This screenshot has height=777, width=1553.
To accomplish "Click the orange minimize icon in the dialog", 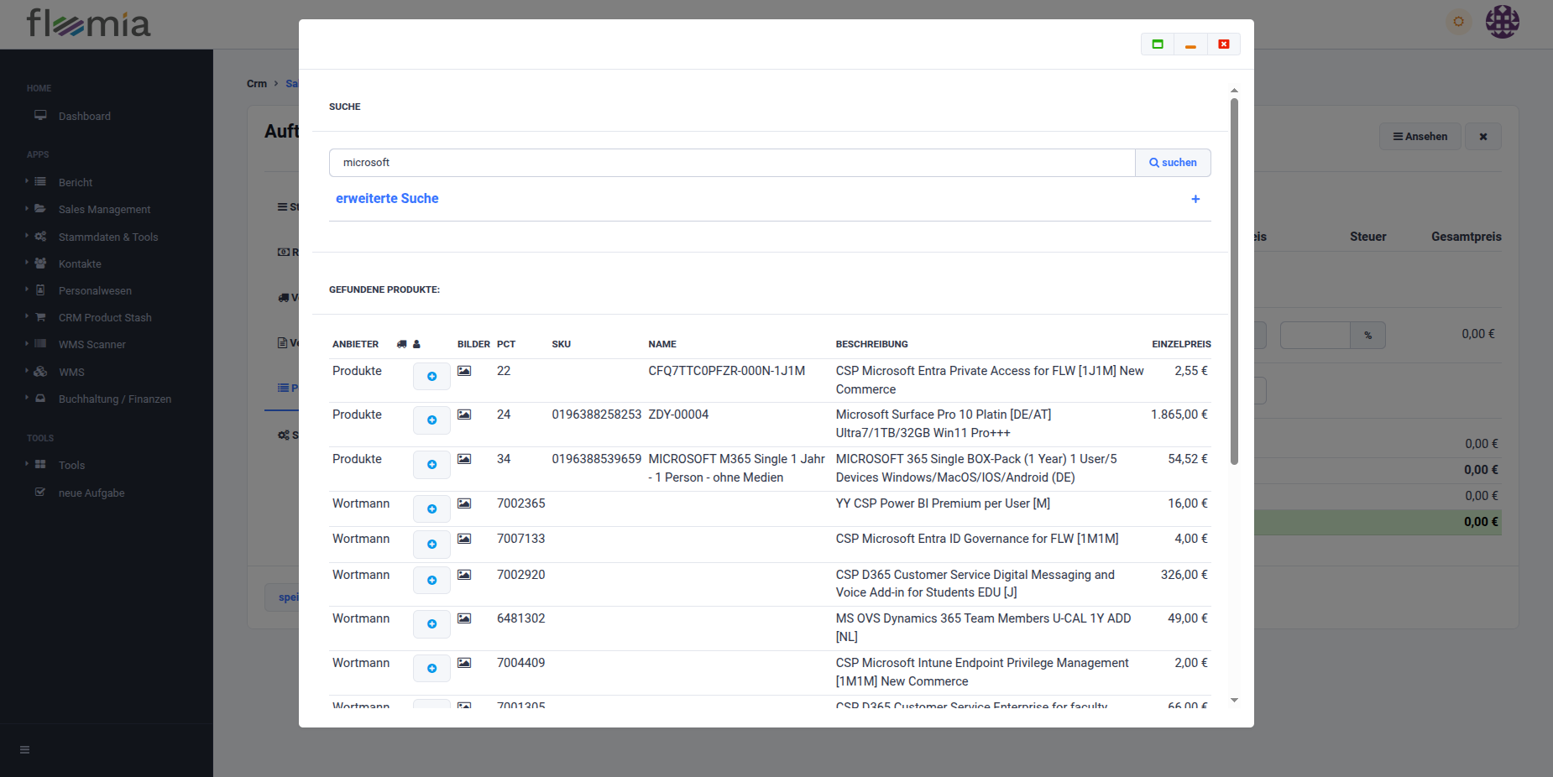I will pyautogui.click(x=1190, y=44).
